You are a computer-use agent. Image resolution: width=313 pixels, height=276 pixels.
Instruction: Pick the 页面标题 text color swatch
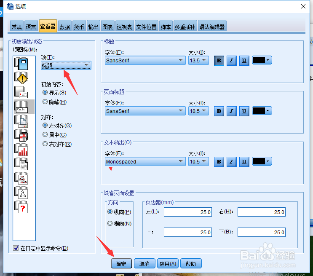(x=262, y=111)
